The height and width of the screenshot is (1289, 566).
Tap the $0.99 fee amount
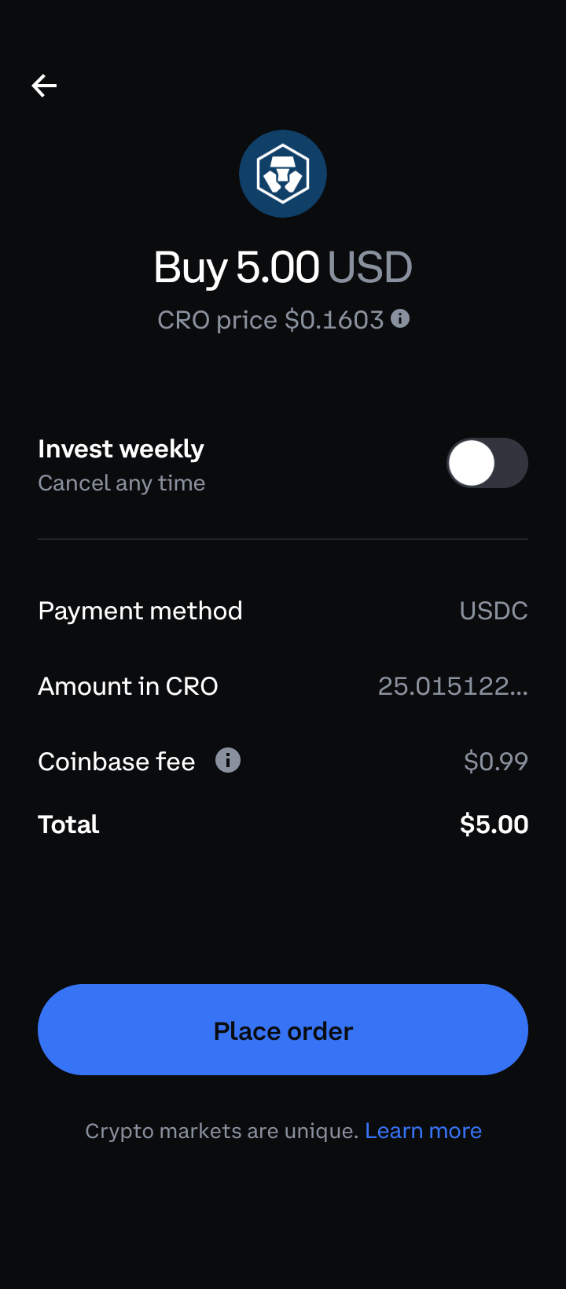[x=496, y=762]
